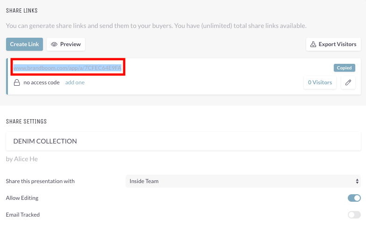Click the SHARE LINKS heading
Screen dimensions: 366x232
[x=21, y=10]
